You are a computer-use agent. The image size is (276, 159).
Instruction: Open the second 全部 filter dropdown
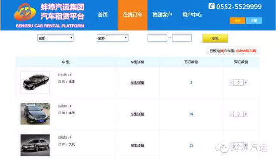pos(113,38)
